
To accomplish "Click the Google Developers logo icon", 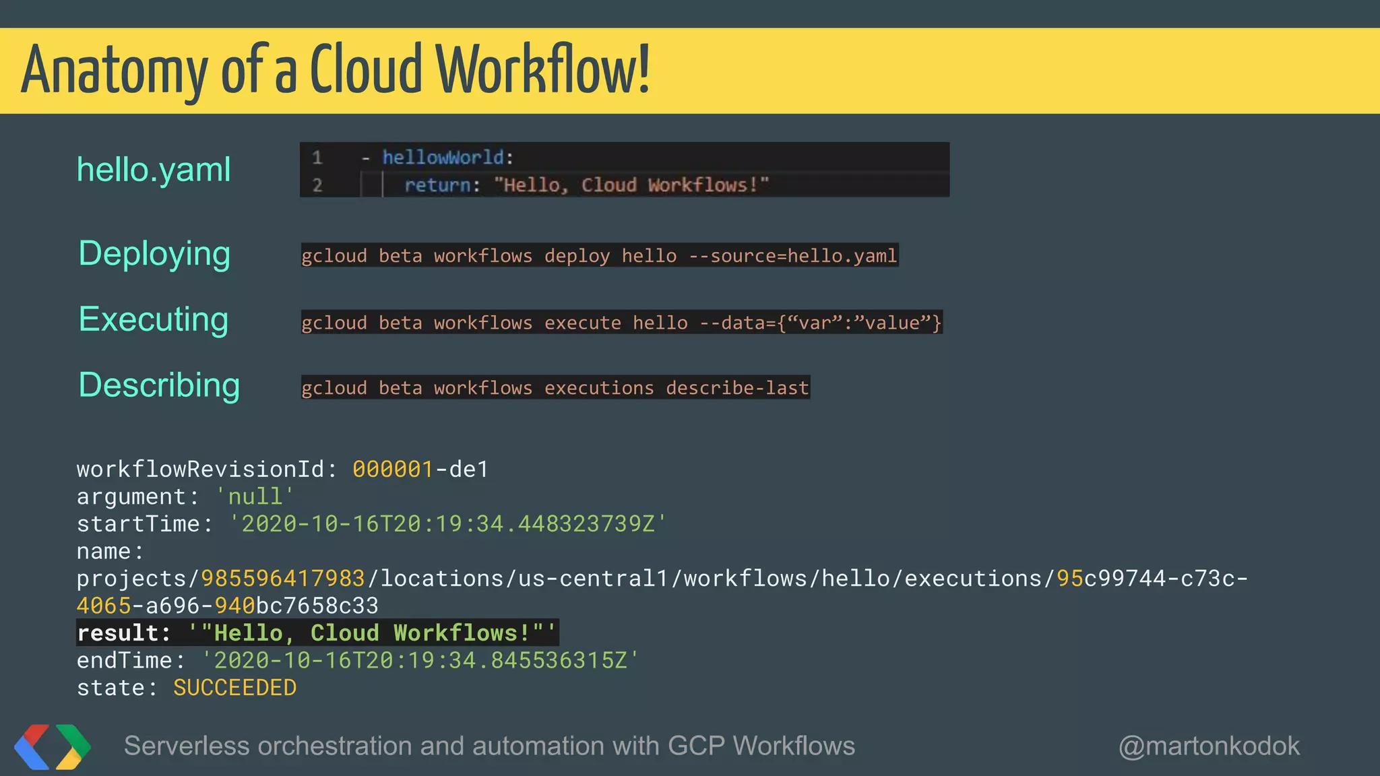I will (x=53, y=746).
